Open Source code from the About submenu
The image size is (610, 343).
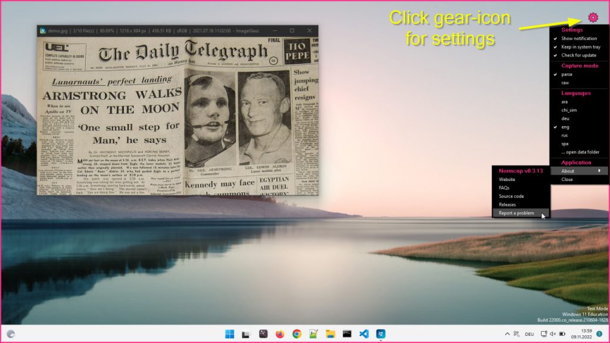tap(521, 197)
